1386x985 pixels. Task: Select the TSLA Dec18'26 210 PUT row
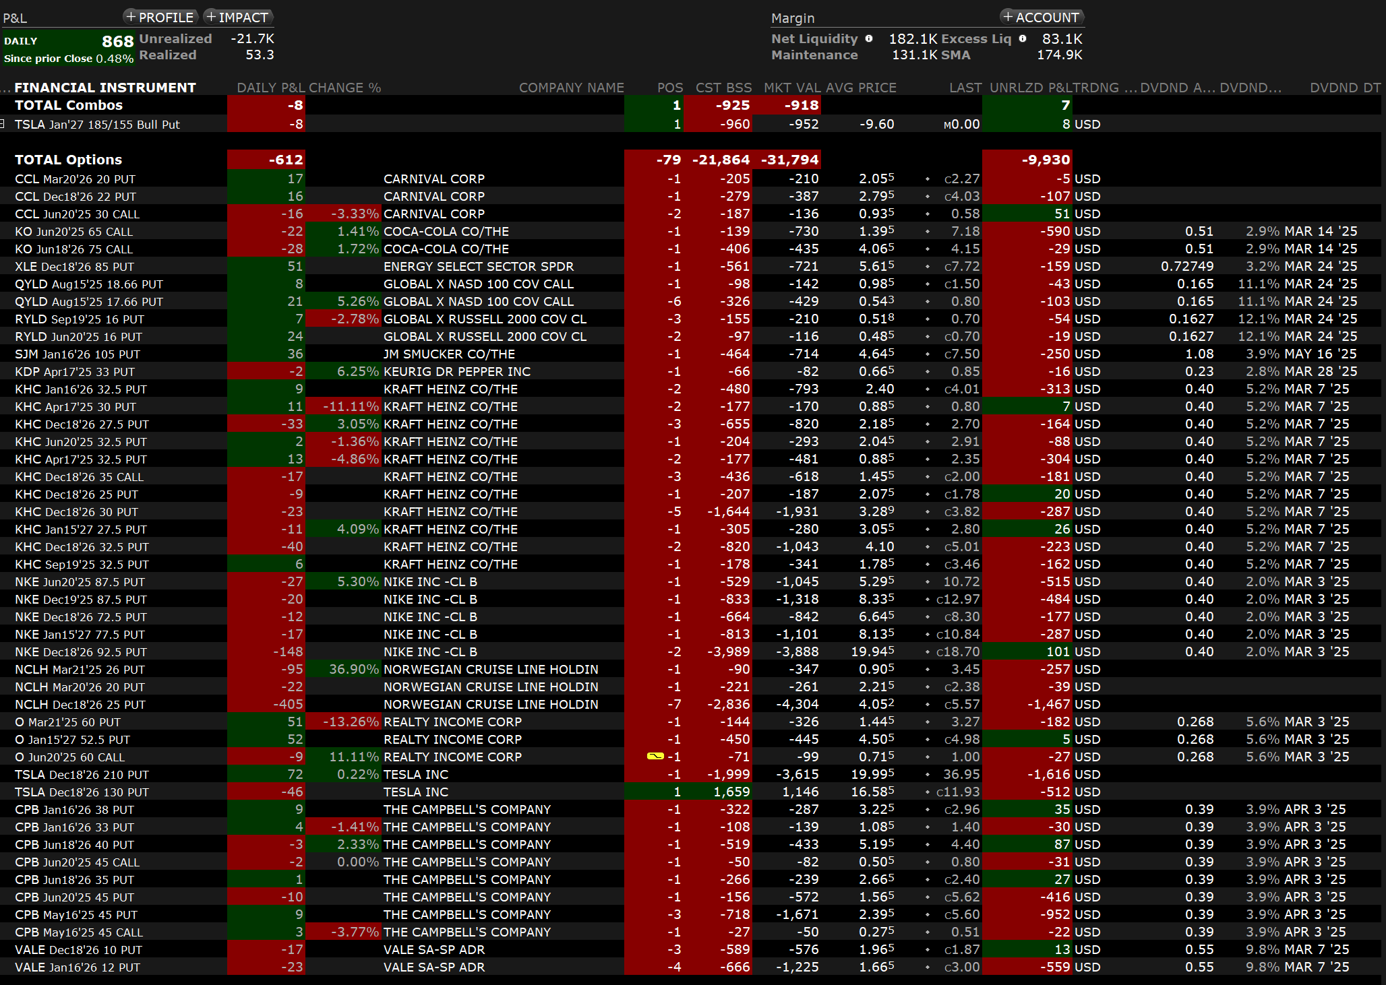(690, 774)
